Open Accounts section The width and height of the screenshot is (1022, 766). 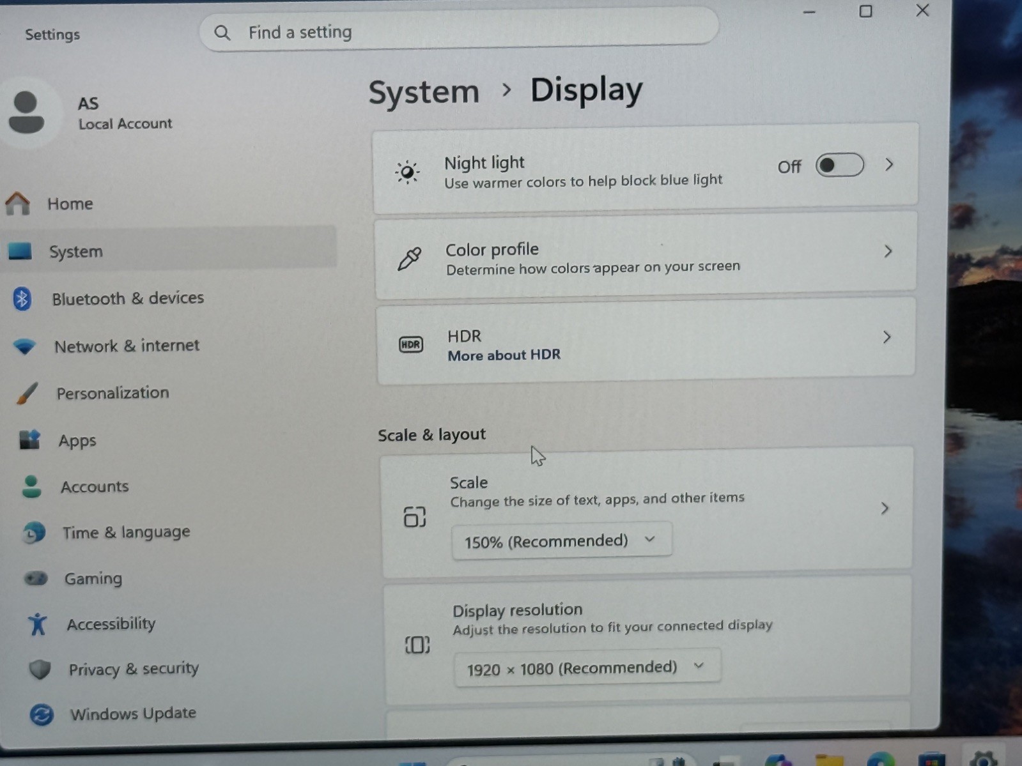[x=95, y=487]
